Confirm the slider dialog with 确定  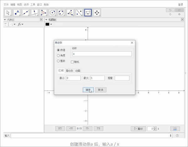88,90
